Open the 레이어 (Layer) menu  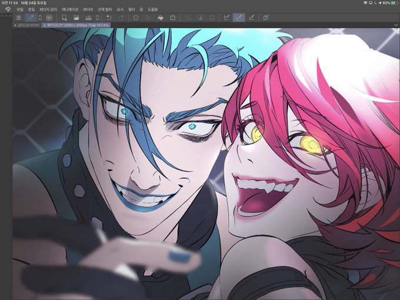88,9
